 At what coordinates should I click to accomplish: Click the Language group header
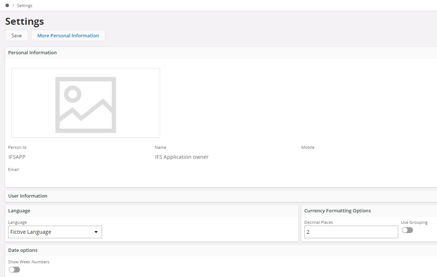(x=19, y=211)
